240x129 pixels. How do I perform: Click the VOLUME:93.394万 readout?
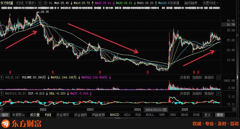(34, 78)
